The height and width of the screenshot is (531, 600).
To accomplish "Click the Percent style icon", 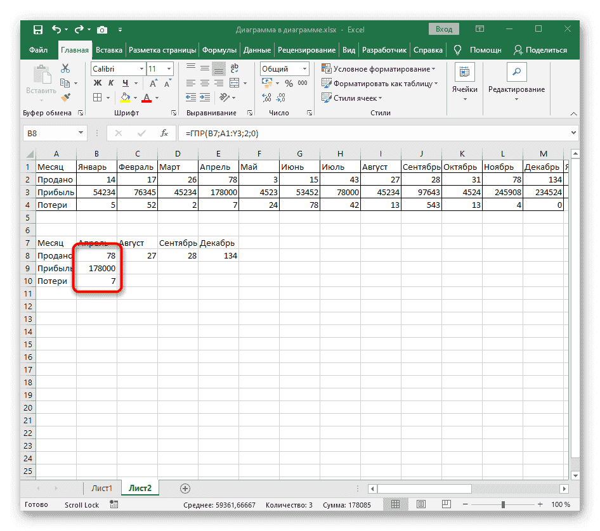I will pyautogui.click(x=289, y=83).
